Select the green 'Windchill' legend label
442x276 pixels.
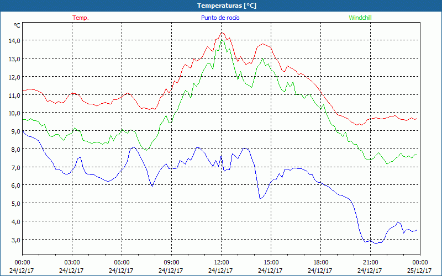(x=360, y=18)
